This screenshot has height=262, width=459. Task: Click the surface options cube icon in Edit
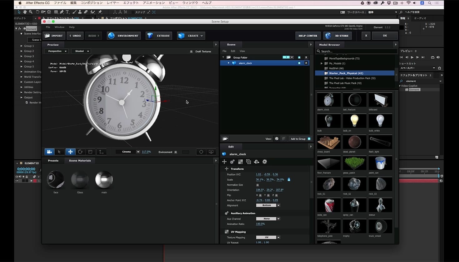click(x=249, y=162)
